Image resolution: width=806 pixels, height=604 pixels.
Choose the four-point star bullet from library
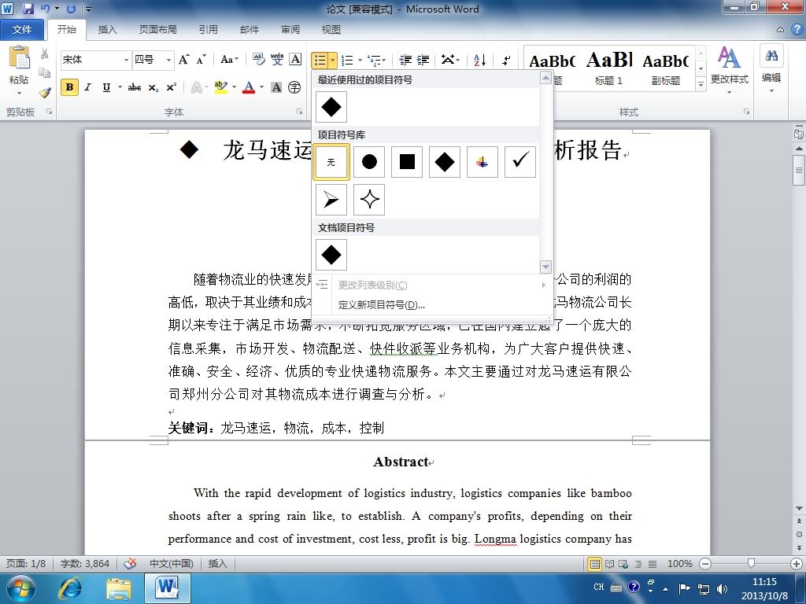369,200
